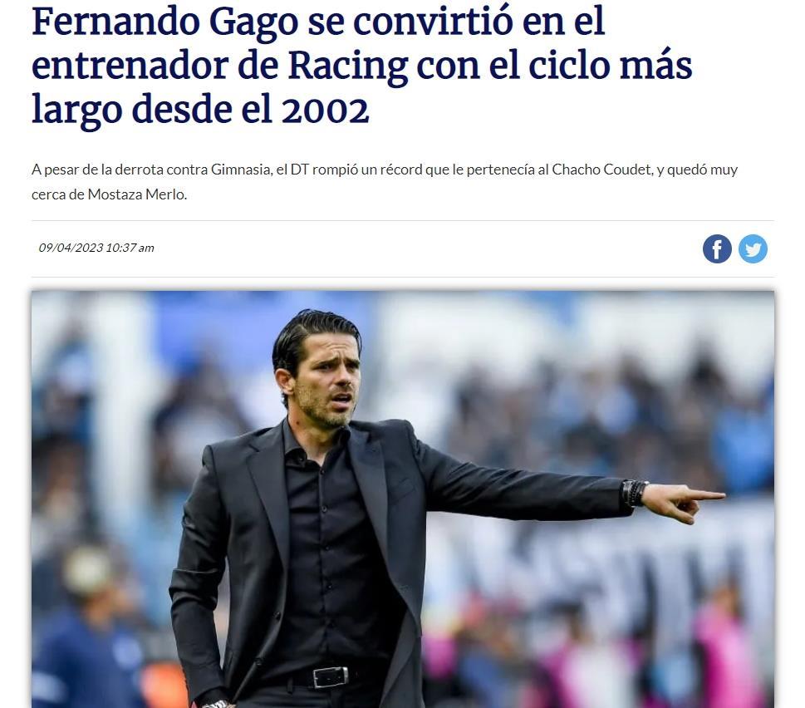Click the year "2002" in the headline
Viewport: 805px width, 708px height.
(325, 111)
